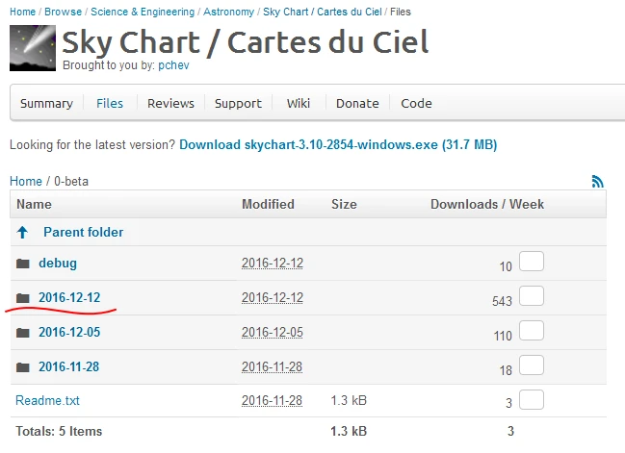Viewport: 625px width, 453px height.
Task: Tick the checkbox in the debug row
Action: coord(532,262)
